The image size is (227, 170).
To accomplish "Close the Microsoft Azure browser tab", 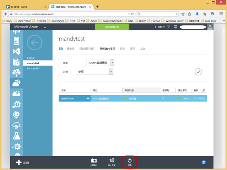I will tap(90, 7).
